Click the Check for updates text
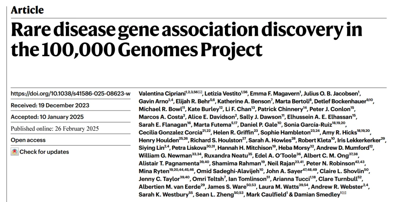The height and width of the screenshot is (202, 395). point(44,152)
